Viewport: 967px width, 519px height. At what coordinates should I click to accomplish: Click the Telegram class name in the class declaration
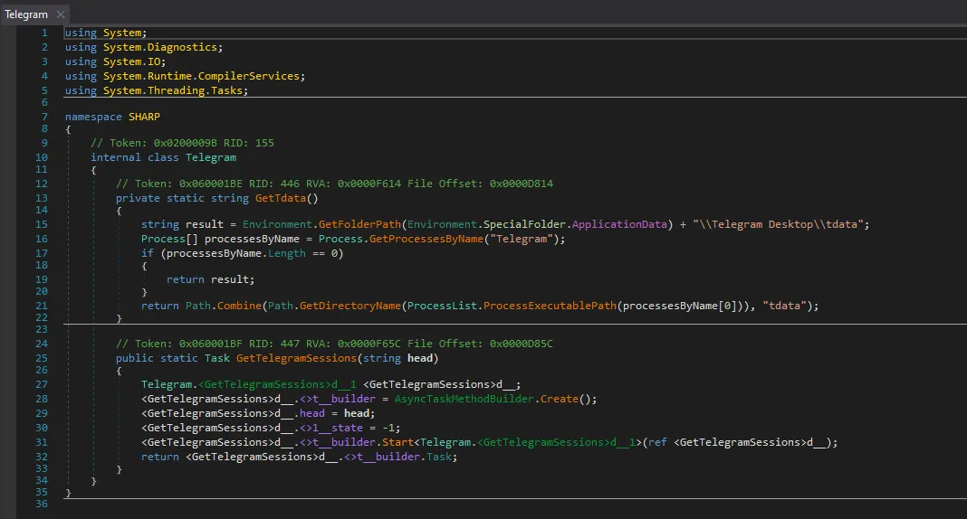(x=210, y=157)
